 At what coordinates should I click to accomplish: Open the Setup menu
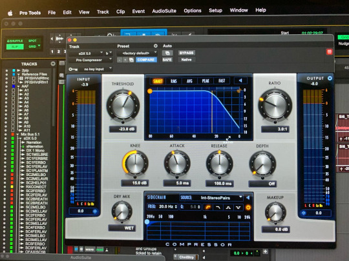[215, 10]
